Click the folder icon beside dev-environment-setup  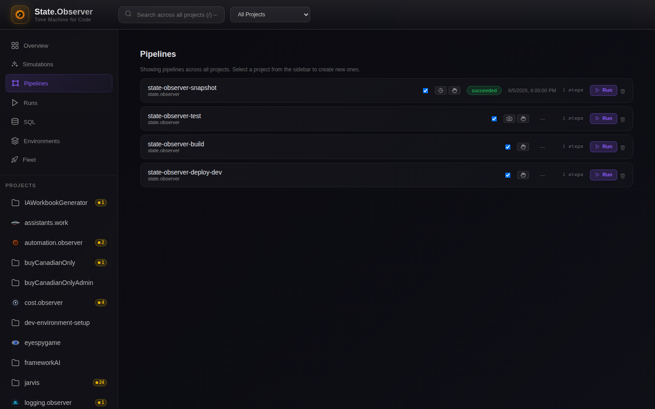click(x=15, y=323)
